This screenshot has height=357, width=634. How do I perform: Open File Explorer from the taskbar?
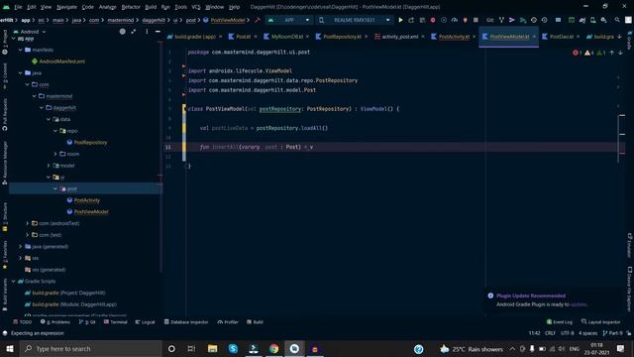(x=212, y=348)
